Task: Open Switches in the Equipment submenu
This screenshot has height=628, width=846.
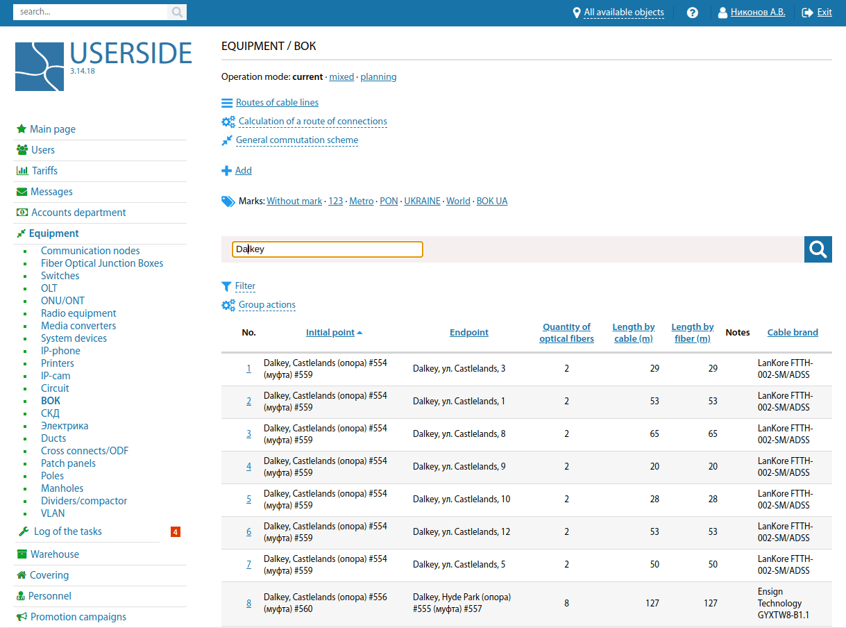Action: pyautogui.click(x=60, y=276)
